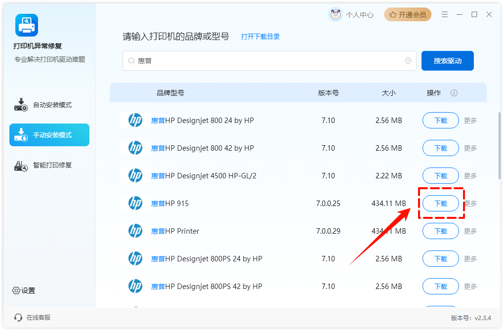504x331 pixels.
Task: Click version label v2.3.4
Action: 471,318
